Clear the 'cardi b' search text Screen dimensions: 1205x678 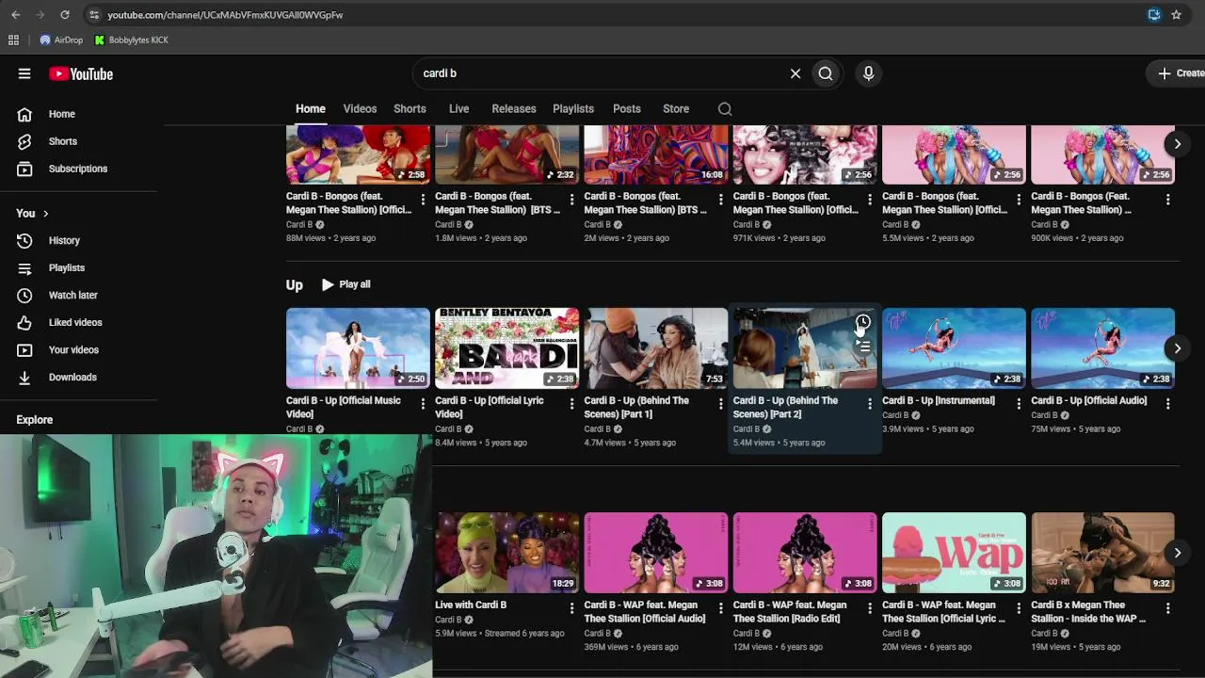pos(795,73)
